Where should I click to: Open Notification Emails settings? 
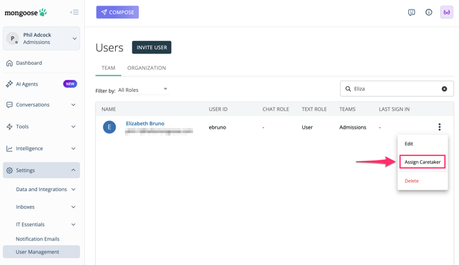(38, 239)
